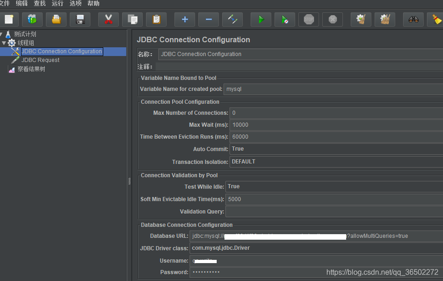This screenshot has height=281, width=443.
Task: Add a new element with plus icon
Action: click(x=184, y=19)
